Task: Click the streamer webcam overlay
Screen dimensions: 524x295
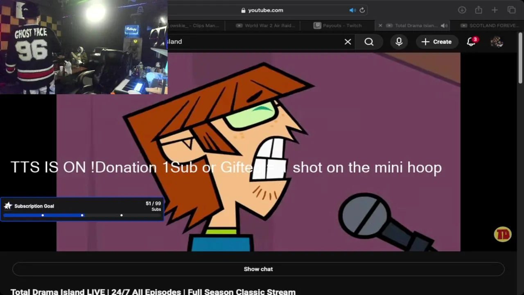Action: click(84, 47)
